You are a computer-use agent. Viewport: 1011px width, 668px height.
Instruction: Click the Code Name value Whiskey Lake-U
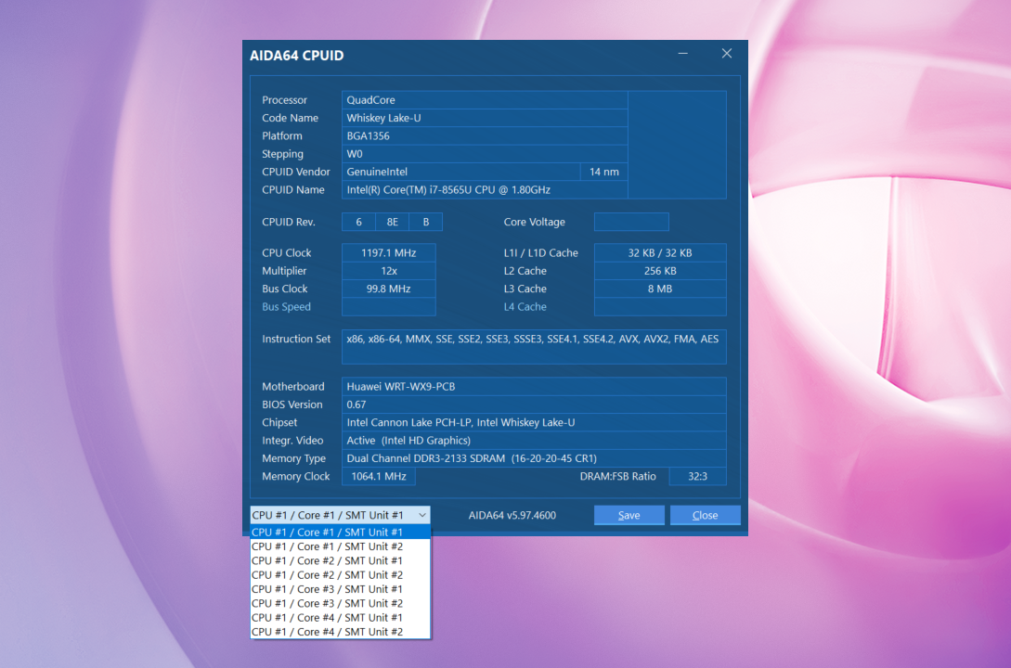click(485, 118)
